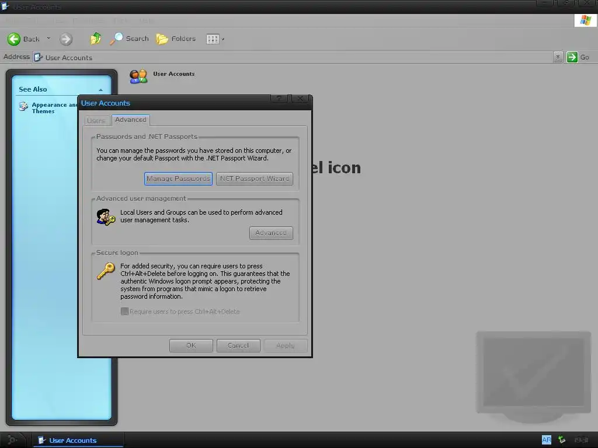Viewport: 598px width, 448px height.
Task: Click the Secure logon group label
Action: pos(117,253)
